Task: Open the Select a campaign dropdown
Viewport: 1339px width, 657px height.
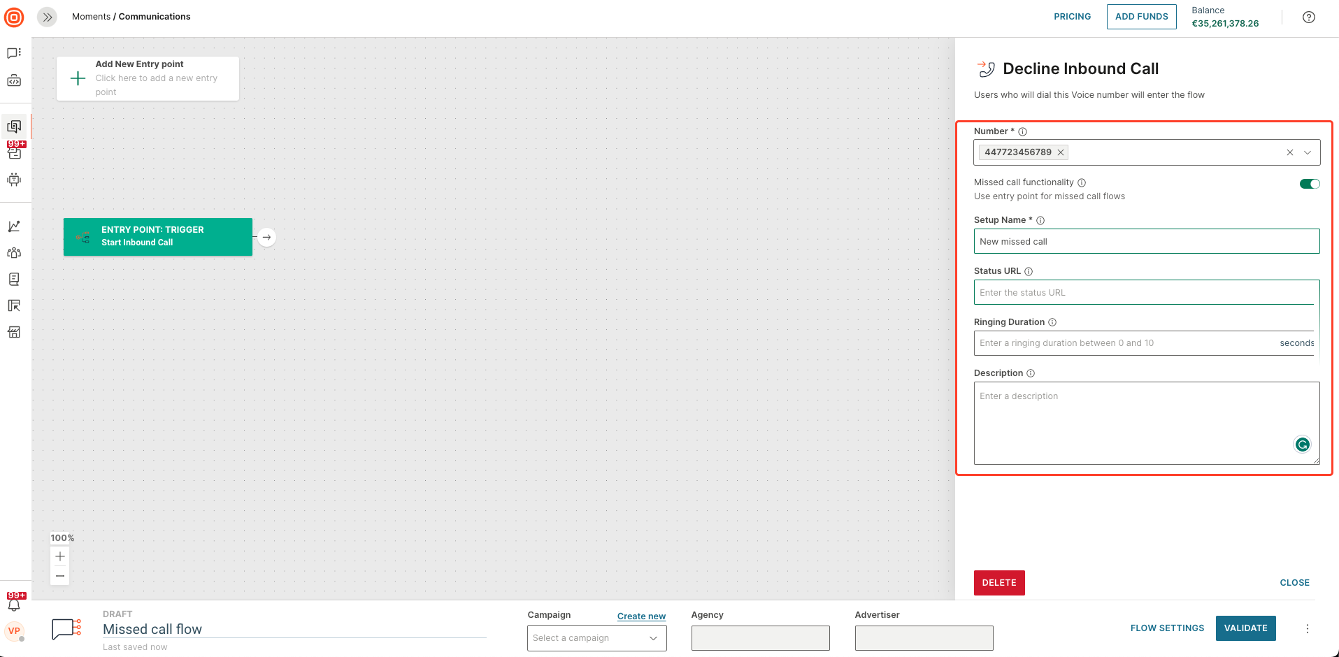Action: (596, 638)
